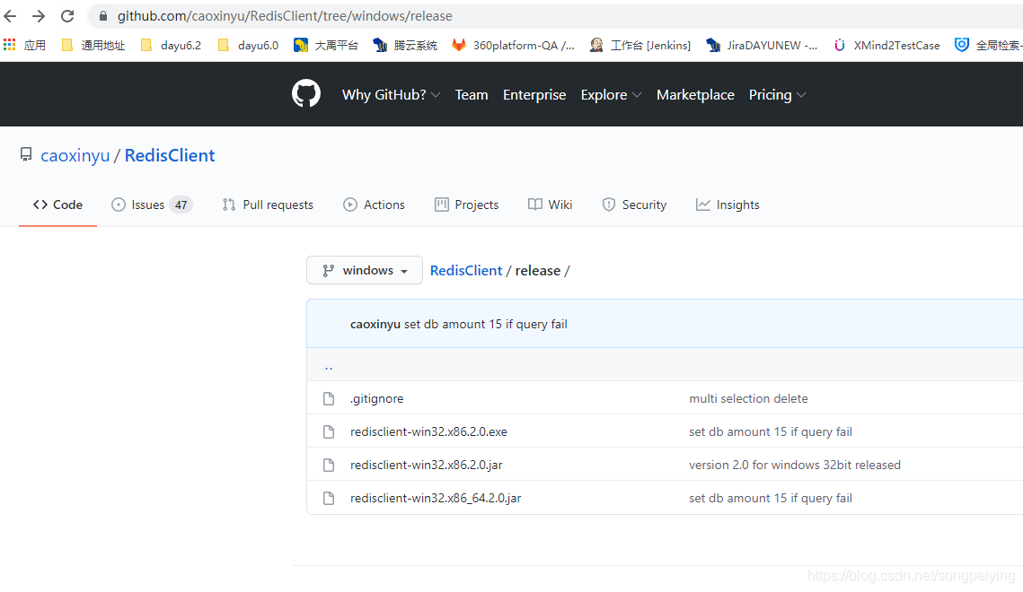
Task: Switch to the Pull requests tab
Action: pos(268,205)
